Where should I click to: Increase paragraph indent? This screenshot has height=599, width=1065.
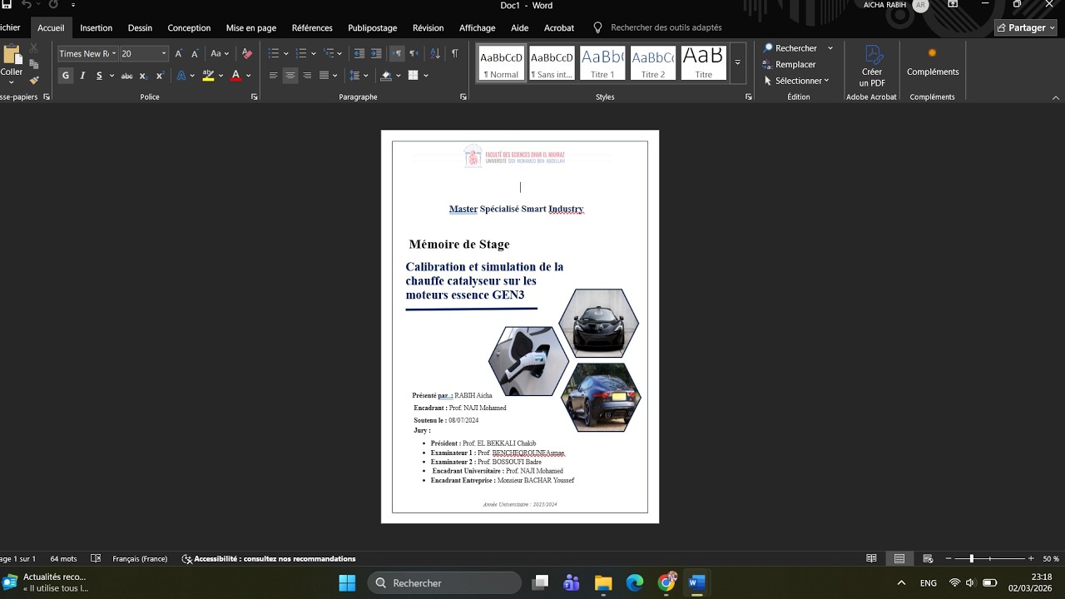[x=376, y=53]
